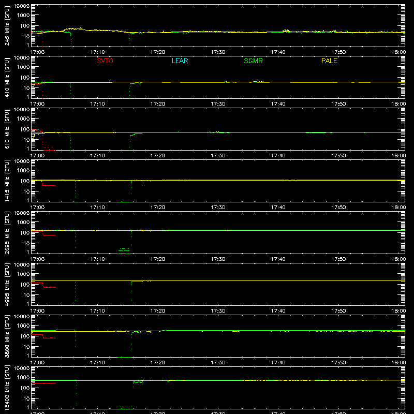Click the 100 y-tick in the 610 MHz panel
Screen dimensions: 414x414
25,129
